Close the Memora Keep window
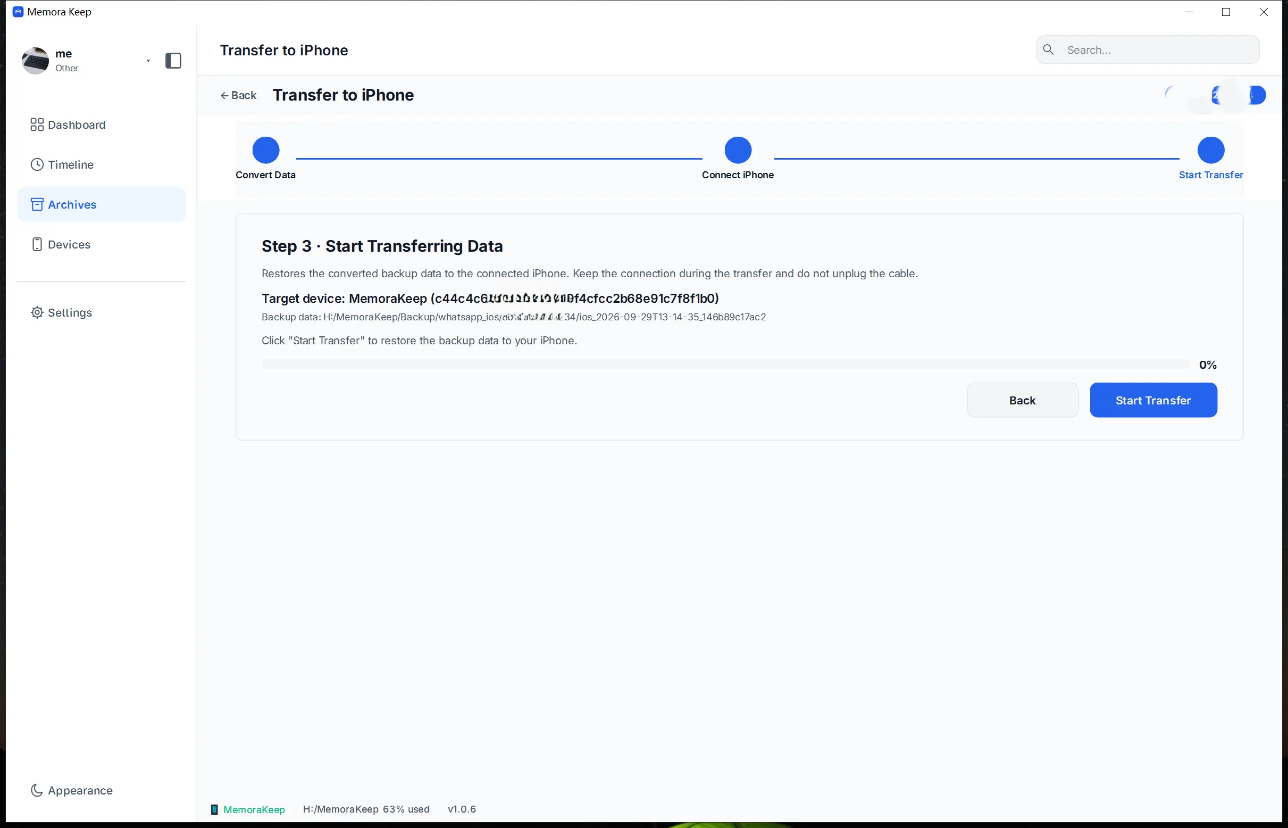This screenshot has height=828, width=1288. [x=1264, y=12]
